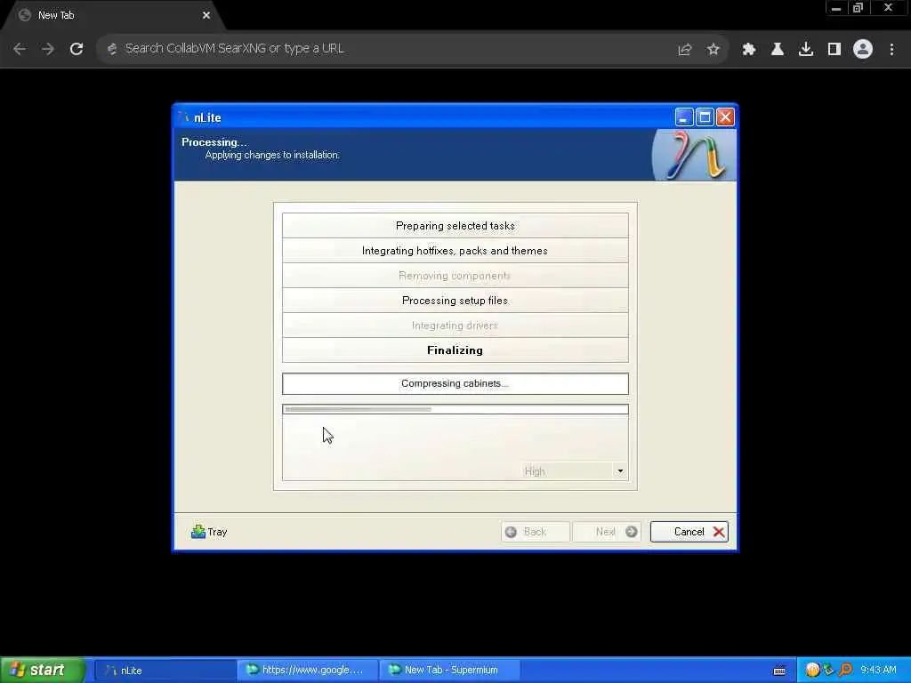Click the site info icon in the address bar

coord(112,49)
